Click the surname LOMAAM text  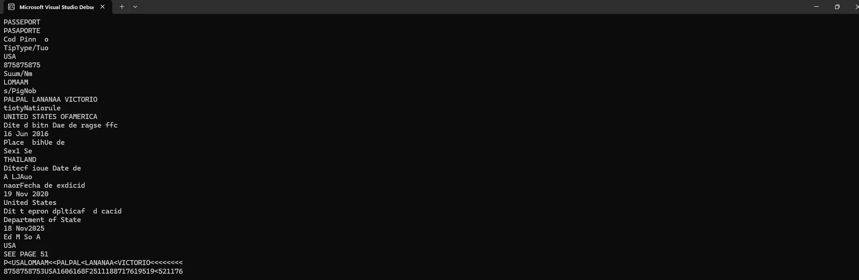16,82
